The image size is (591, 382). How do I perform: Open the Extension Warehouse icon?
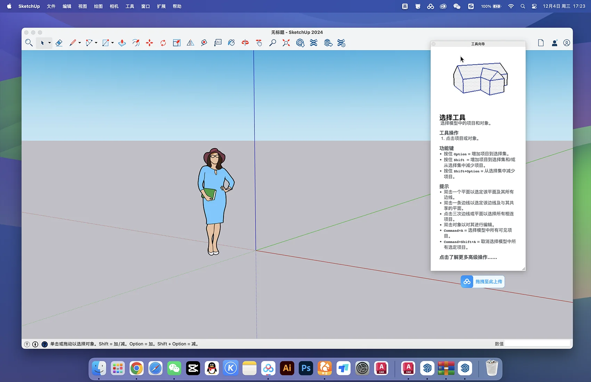[314, 43]
